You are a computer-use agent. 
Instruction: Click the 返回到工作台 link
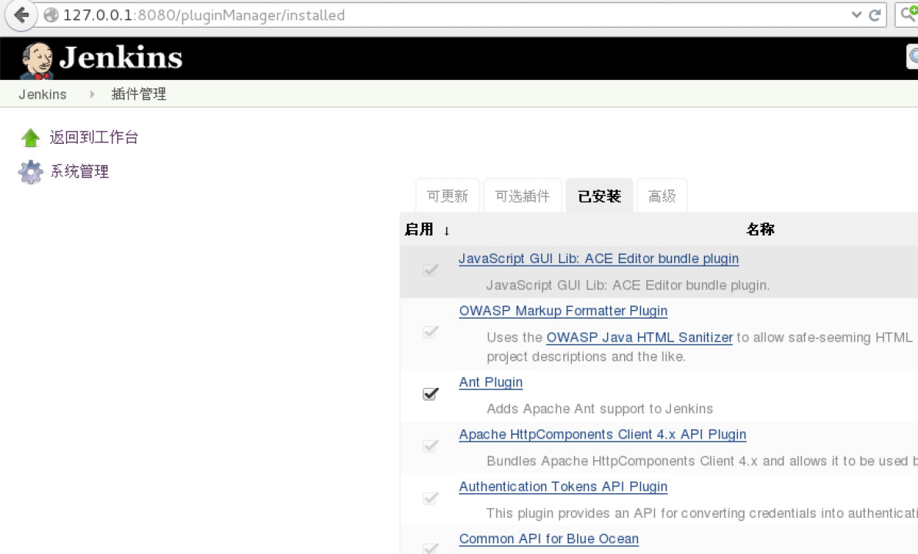click(94, 138)
